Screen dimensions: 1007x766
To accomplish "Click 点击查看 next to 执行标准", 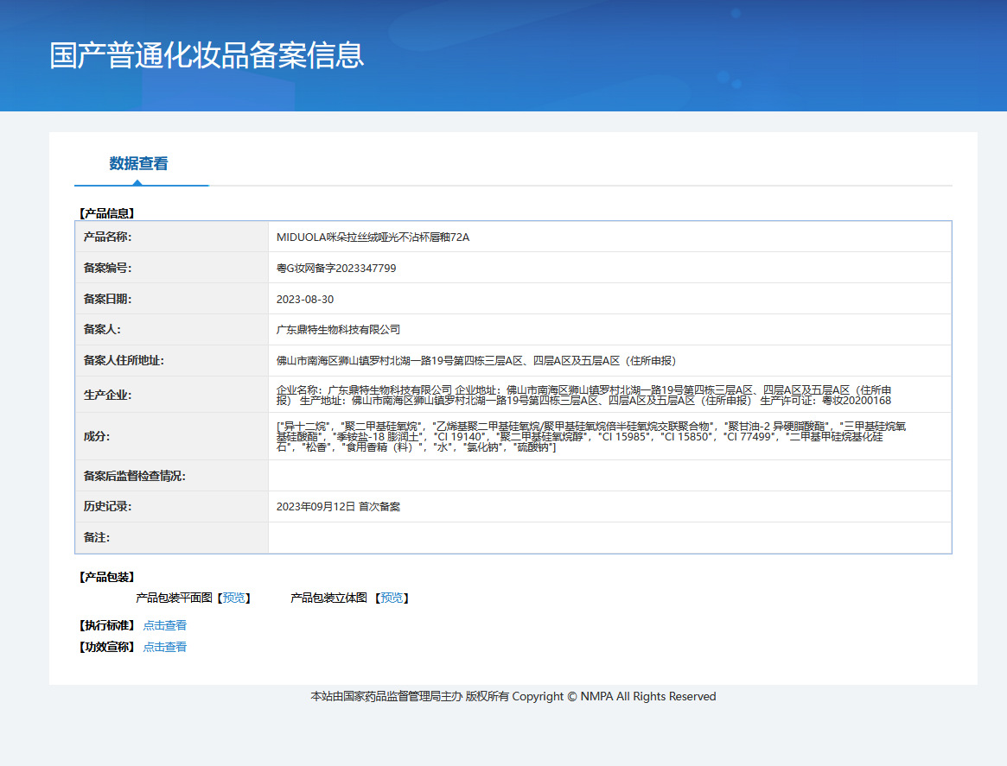I will tap(164, 625).
